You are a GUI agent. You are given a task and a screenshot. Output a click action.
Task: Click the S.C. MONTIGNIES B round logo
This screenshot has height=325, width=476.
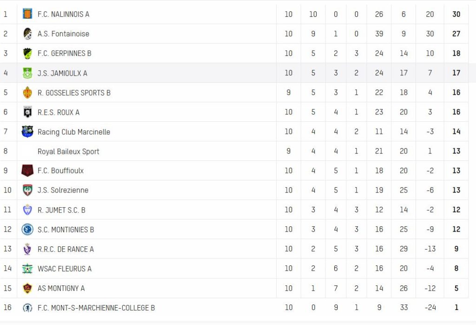point(27,229)
